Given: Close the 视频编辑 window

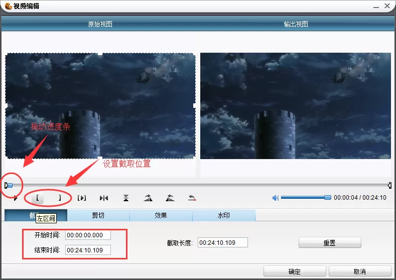Looking at the screenshot, I should [x=387, y=6].
